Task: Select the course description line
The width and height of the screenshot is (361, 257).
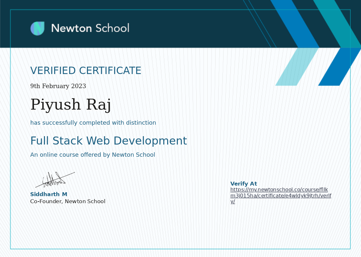Action: click(x=92, y=154)
